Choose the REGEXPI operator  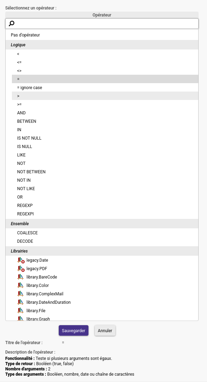coord(105,214)
